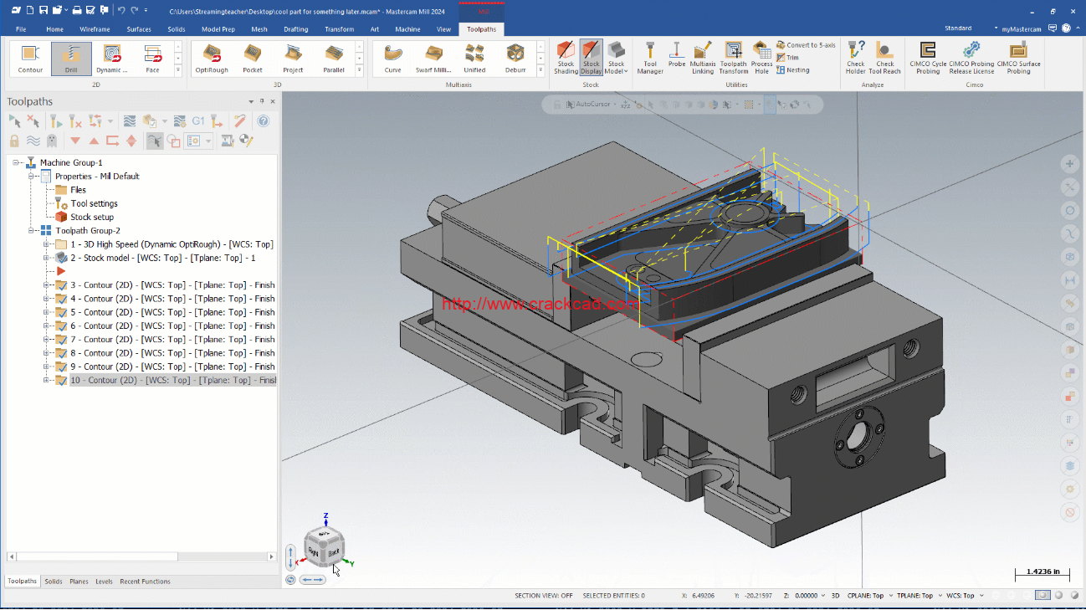Open CIMCO Cycle Probing
The height and width of the screenshot is (610, 1086).
(x=928, y=58)
